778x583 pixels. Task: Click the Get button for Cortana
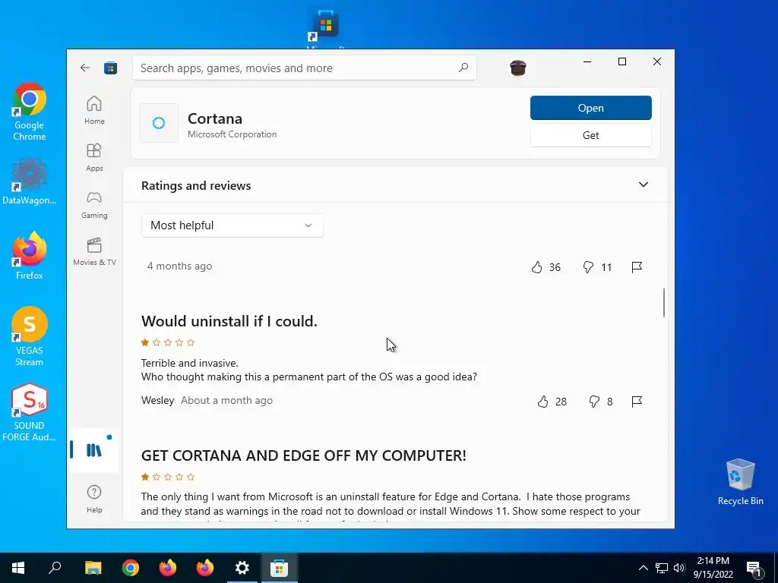tap(590, 135)
